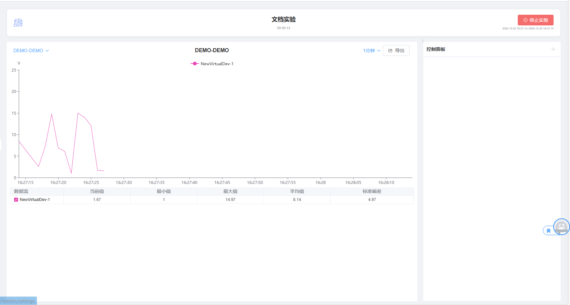Click the left edge sidebar expand tab
This screenshot has height=305, width=570.
click(x=1, y=145)
